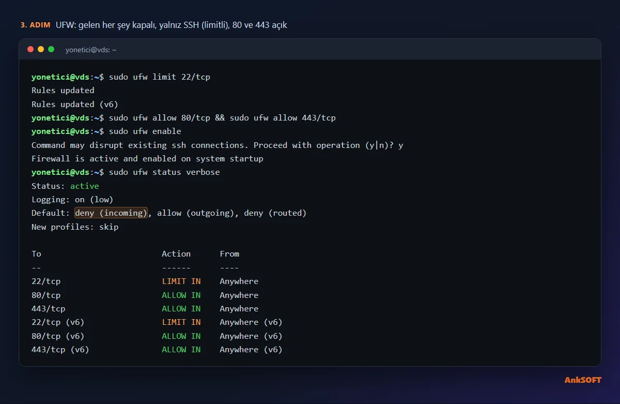Click the "80/tcp" cell without v6
The height and width of the screenshot is (404, 620).
tap(46, 295)
